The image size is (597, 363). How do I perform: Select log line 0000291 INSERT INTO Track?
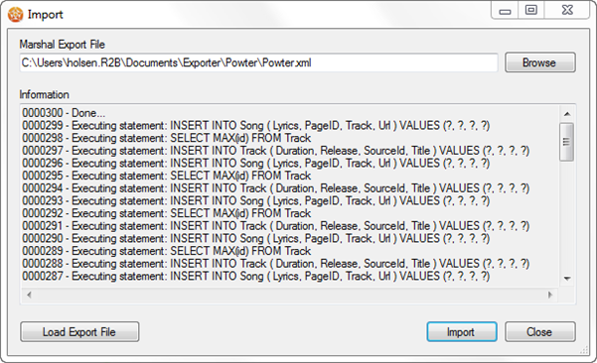[x=276, y=226]
